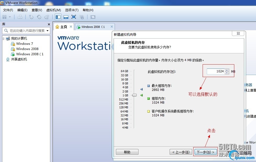Click the full screen mode icon
This screenshot has width=256, height=162.
(x=74, y=17)
